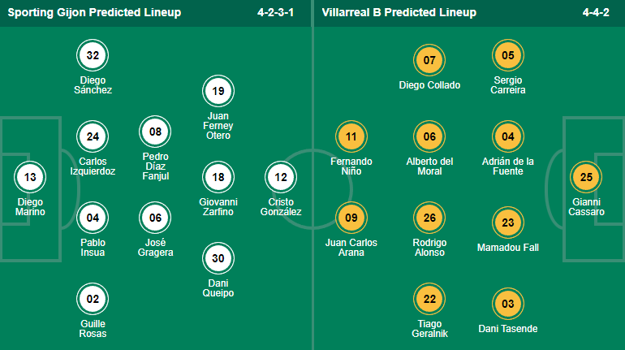Click the Alberto del Moral name
Image resolution: width=625 pixels, height=350 pixels.
click(x=429, y=166)
